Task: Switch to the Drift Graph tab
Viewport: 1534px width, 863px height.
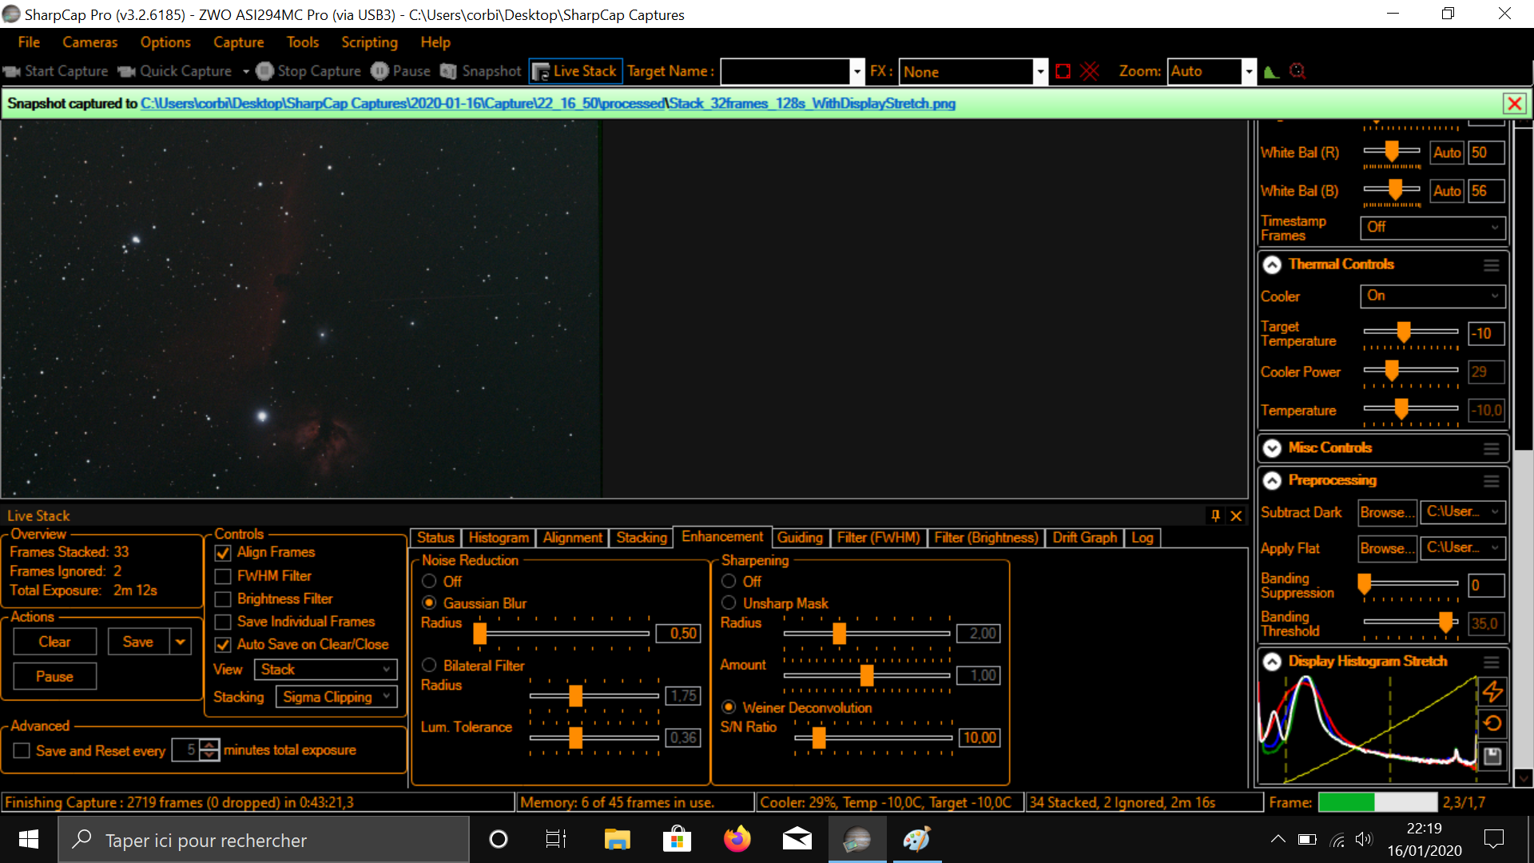Action: (x=1084, y=538)
